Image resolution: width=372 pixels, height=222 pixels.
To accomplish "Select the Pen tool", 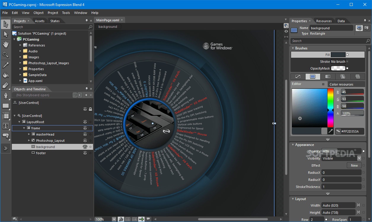I will point(5,95).
